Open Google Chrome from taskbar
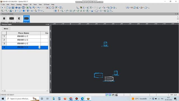The height and width of the screenshot is (101, 179). coord(71,98)
